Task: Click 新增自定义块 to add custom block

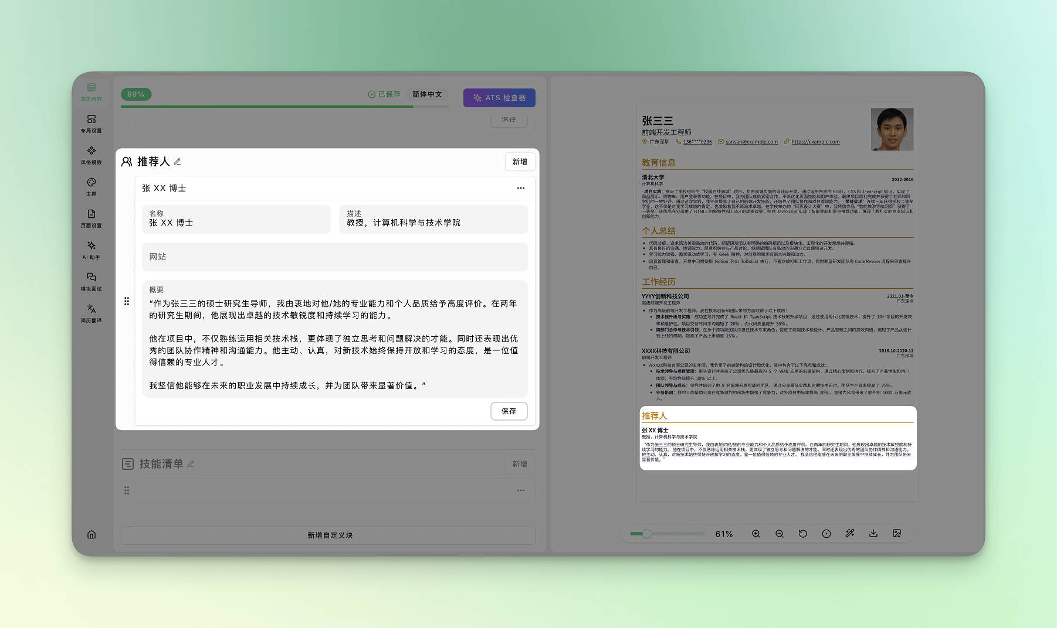Action: [x=328, y=535]
